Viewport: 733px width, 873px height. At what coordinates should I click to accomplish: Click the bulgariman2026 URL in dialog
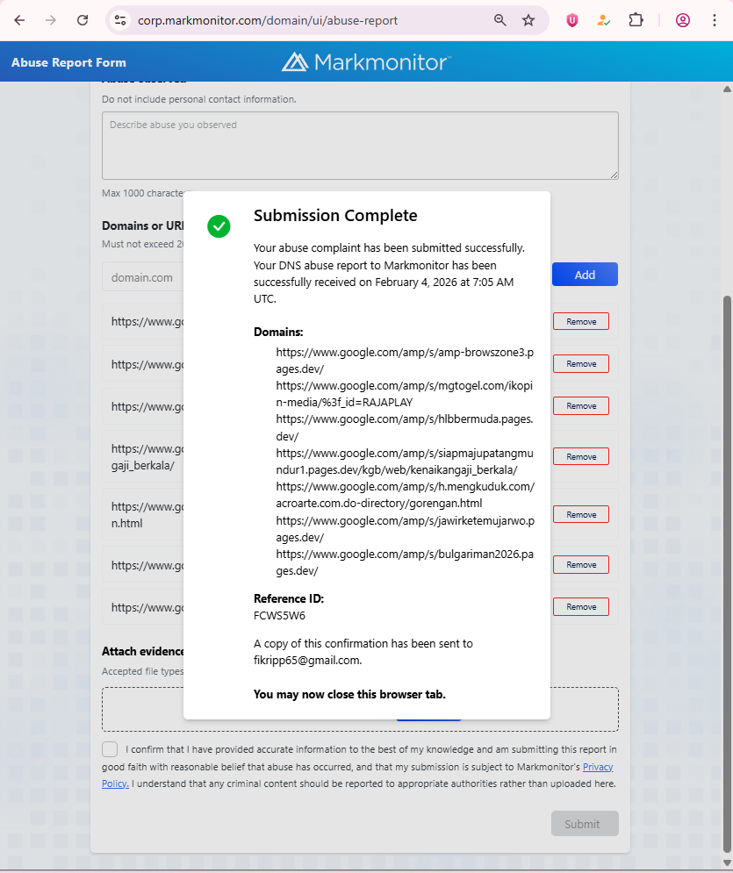coord(405,562)
